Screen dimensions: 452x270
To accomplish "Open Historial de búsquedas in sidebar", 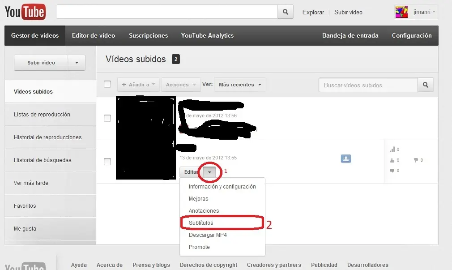I will (51, 160).
